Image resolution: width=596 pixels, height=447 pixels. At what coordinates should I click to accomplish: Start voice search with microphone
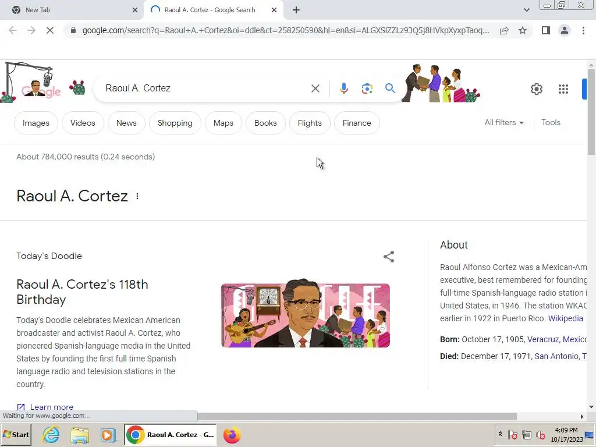pos(343,88)
